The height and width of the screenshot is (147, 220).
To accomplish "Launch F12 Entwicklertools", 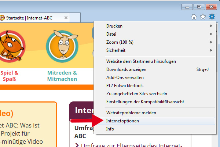I will [125, 86].
